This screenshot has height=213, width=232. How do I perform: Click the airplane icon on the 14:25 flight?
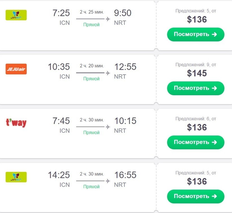[108, 181]
